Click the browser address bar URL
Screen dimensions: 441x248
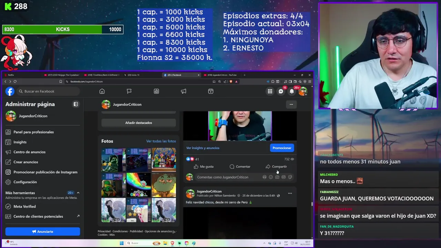[86, 82]
